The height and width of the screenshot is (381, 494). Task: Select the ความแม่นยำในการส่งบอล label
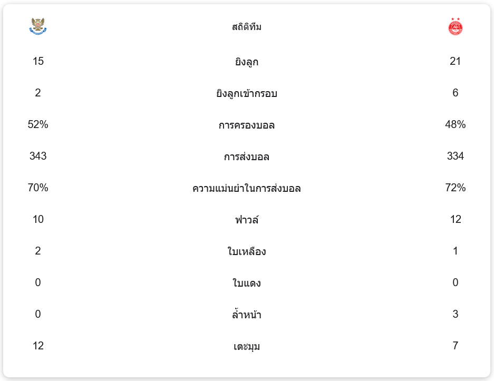coord(247,189)
